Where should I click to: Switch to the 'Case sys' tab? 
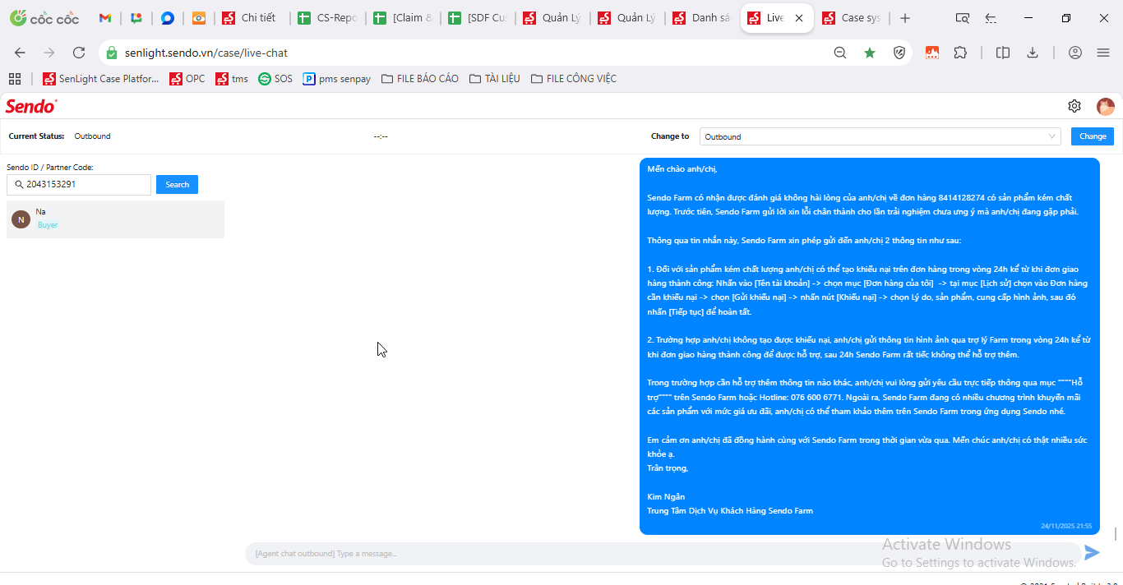(x=852, y=18)
